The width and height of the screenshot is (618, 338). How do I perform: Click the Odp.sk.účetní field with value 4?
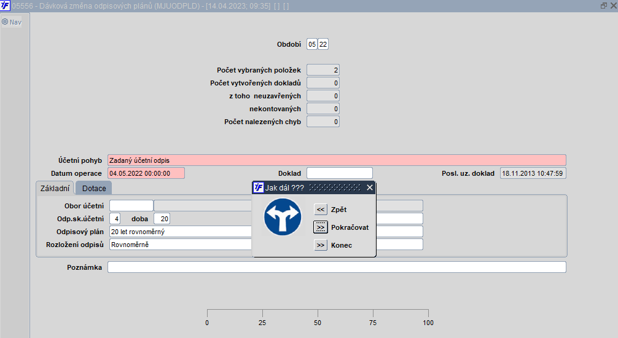[115, 219]
